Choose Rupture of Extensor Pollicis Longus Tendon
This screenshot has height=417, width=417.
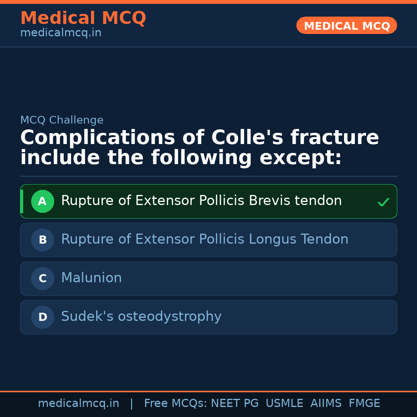tap(205, 239)
